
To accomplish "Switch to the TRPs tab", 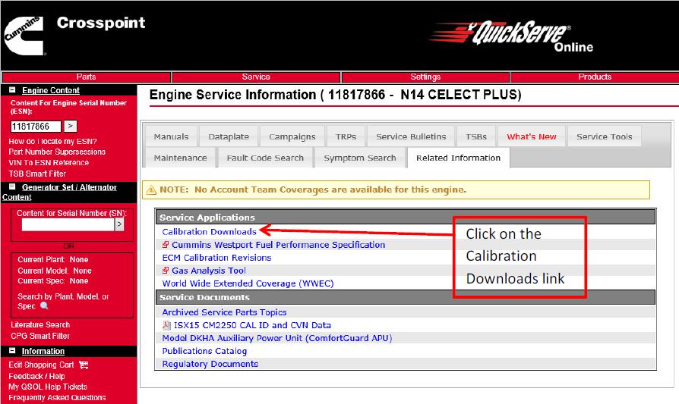I will 346,136.
